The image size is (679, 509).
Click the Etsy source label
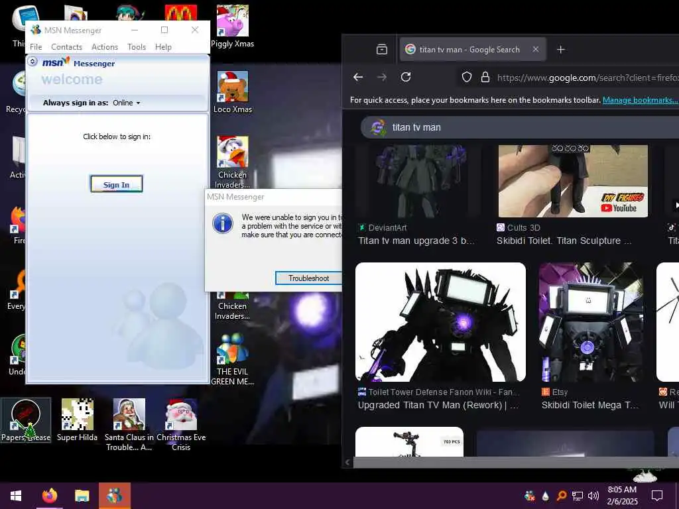[555, 392]
